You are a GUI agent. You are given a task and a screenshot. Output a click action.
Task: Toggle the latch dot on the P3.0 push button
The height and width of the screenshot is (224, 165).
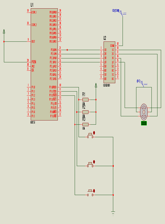point(94,133)
